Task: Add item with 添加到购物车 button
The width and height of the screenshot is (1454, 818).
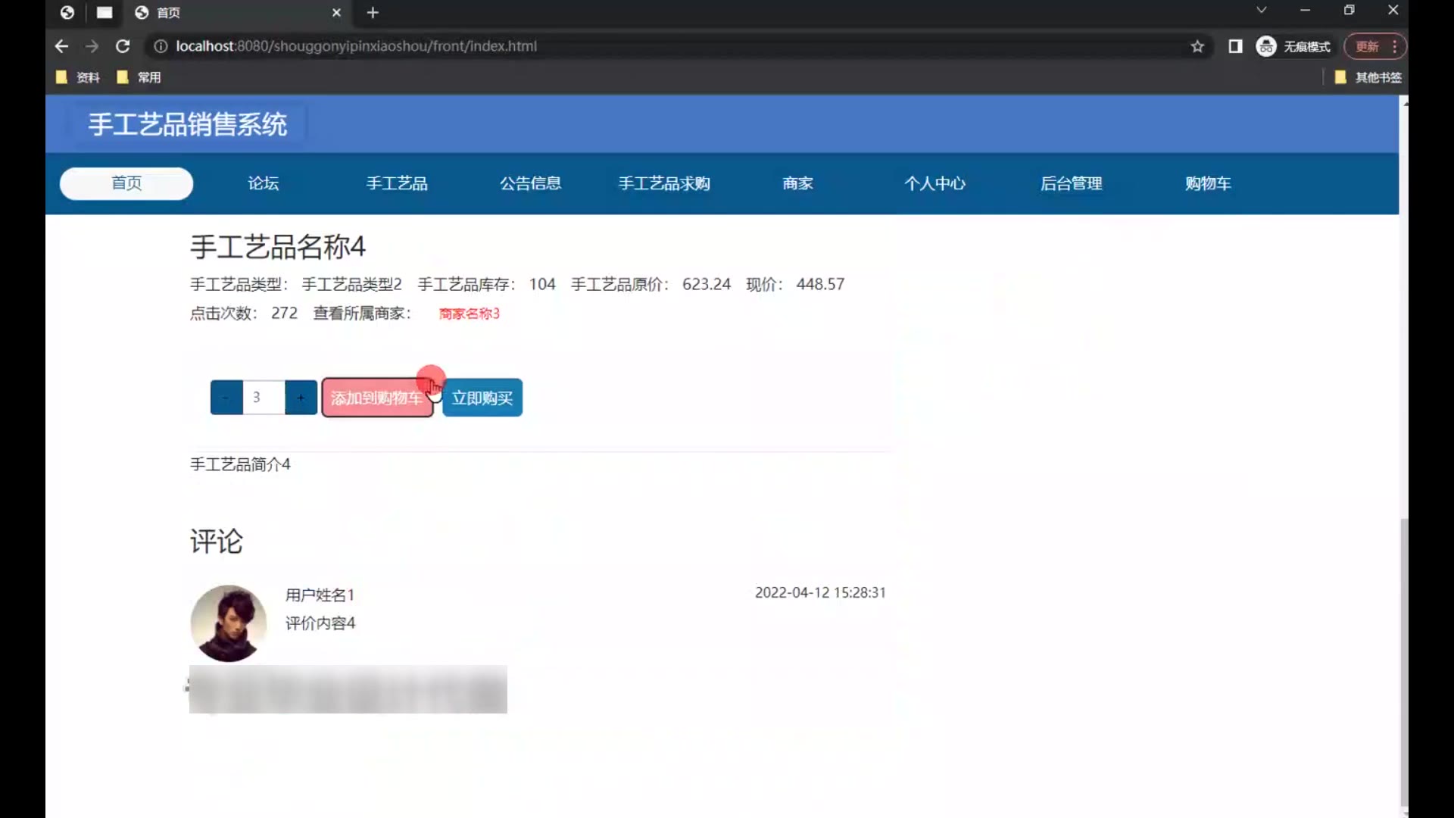Action: pyautogui.click(x=376, y=398)
